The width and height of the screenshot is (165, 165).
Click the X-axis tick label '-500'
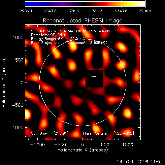[x=60, y=145]
